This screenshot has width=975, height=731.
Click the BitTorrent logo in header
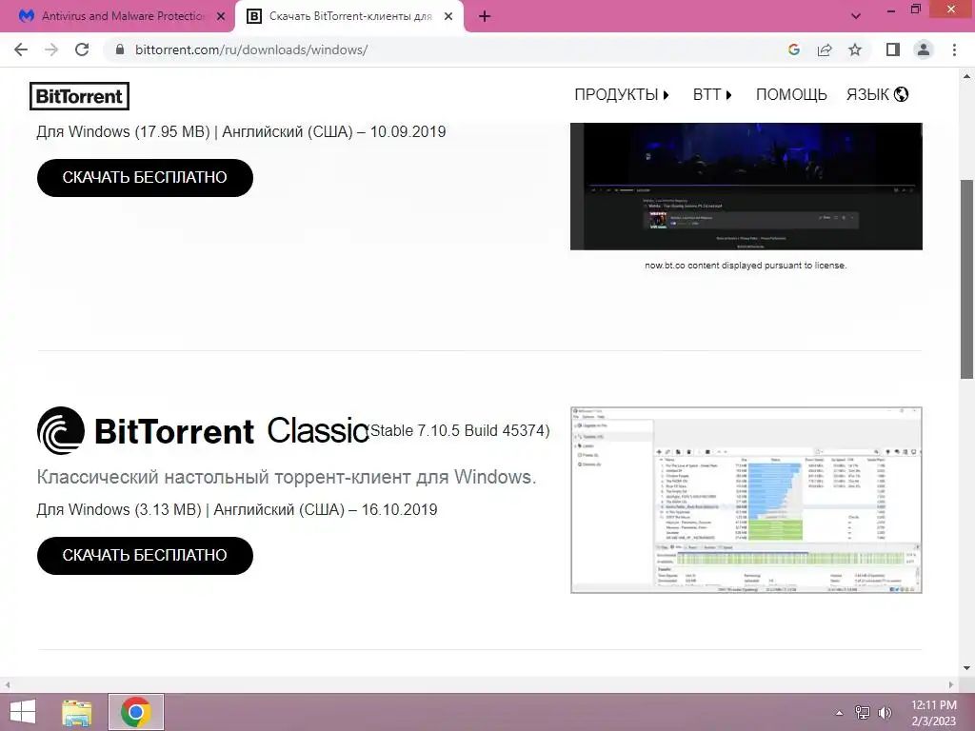tap(80, 96)
